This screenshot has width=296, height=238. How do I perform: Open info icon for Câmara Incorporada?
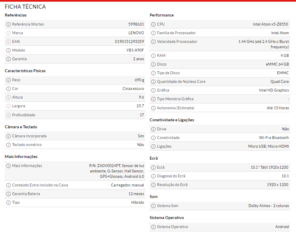point(8,136)
